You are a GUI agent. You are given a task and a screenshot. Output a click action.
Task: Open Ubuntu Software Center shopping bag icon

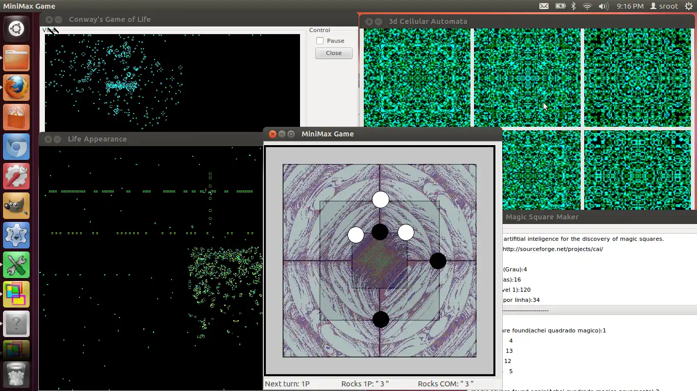16,117
